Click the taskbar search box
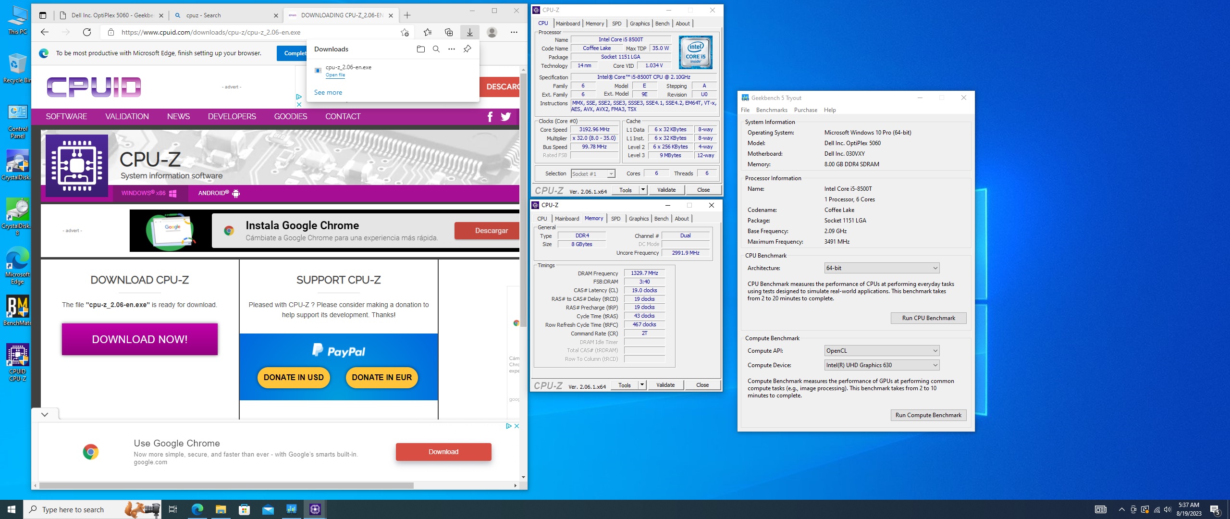This screenshot has width=1230, height=519. [91, 509]
